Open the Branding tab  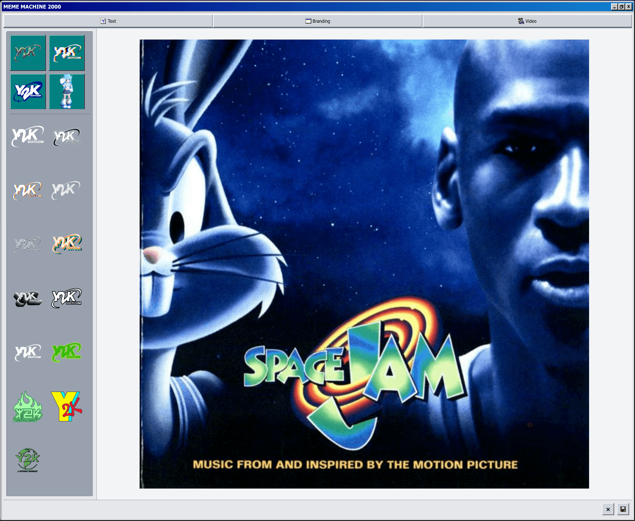(x=318, y=21)
